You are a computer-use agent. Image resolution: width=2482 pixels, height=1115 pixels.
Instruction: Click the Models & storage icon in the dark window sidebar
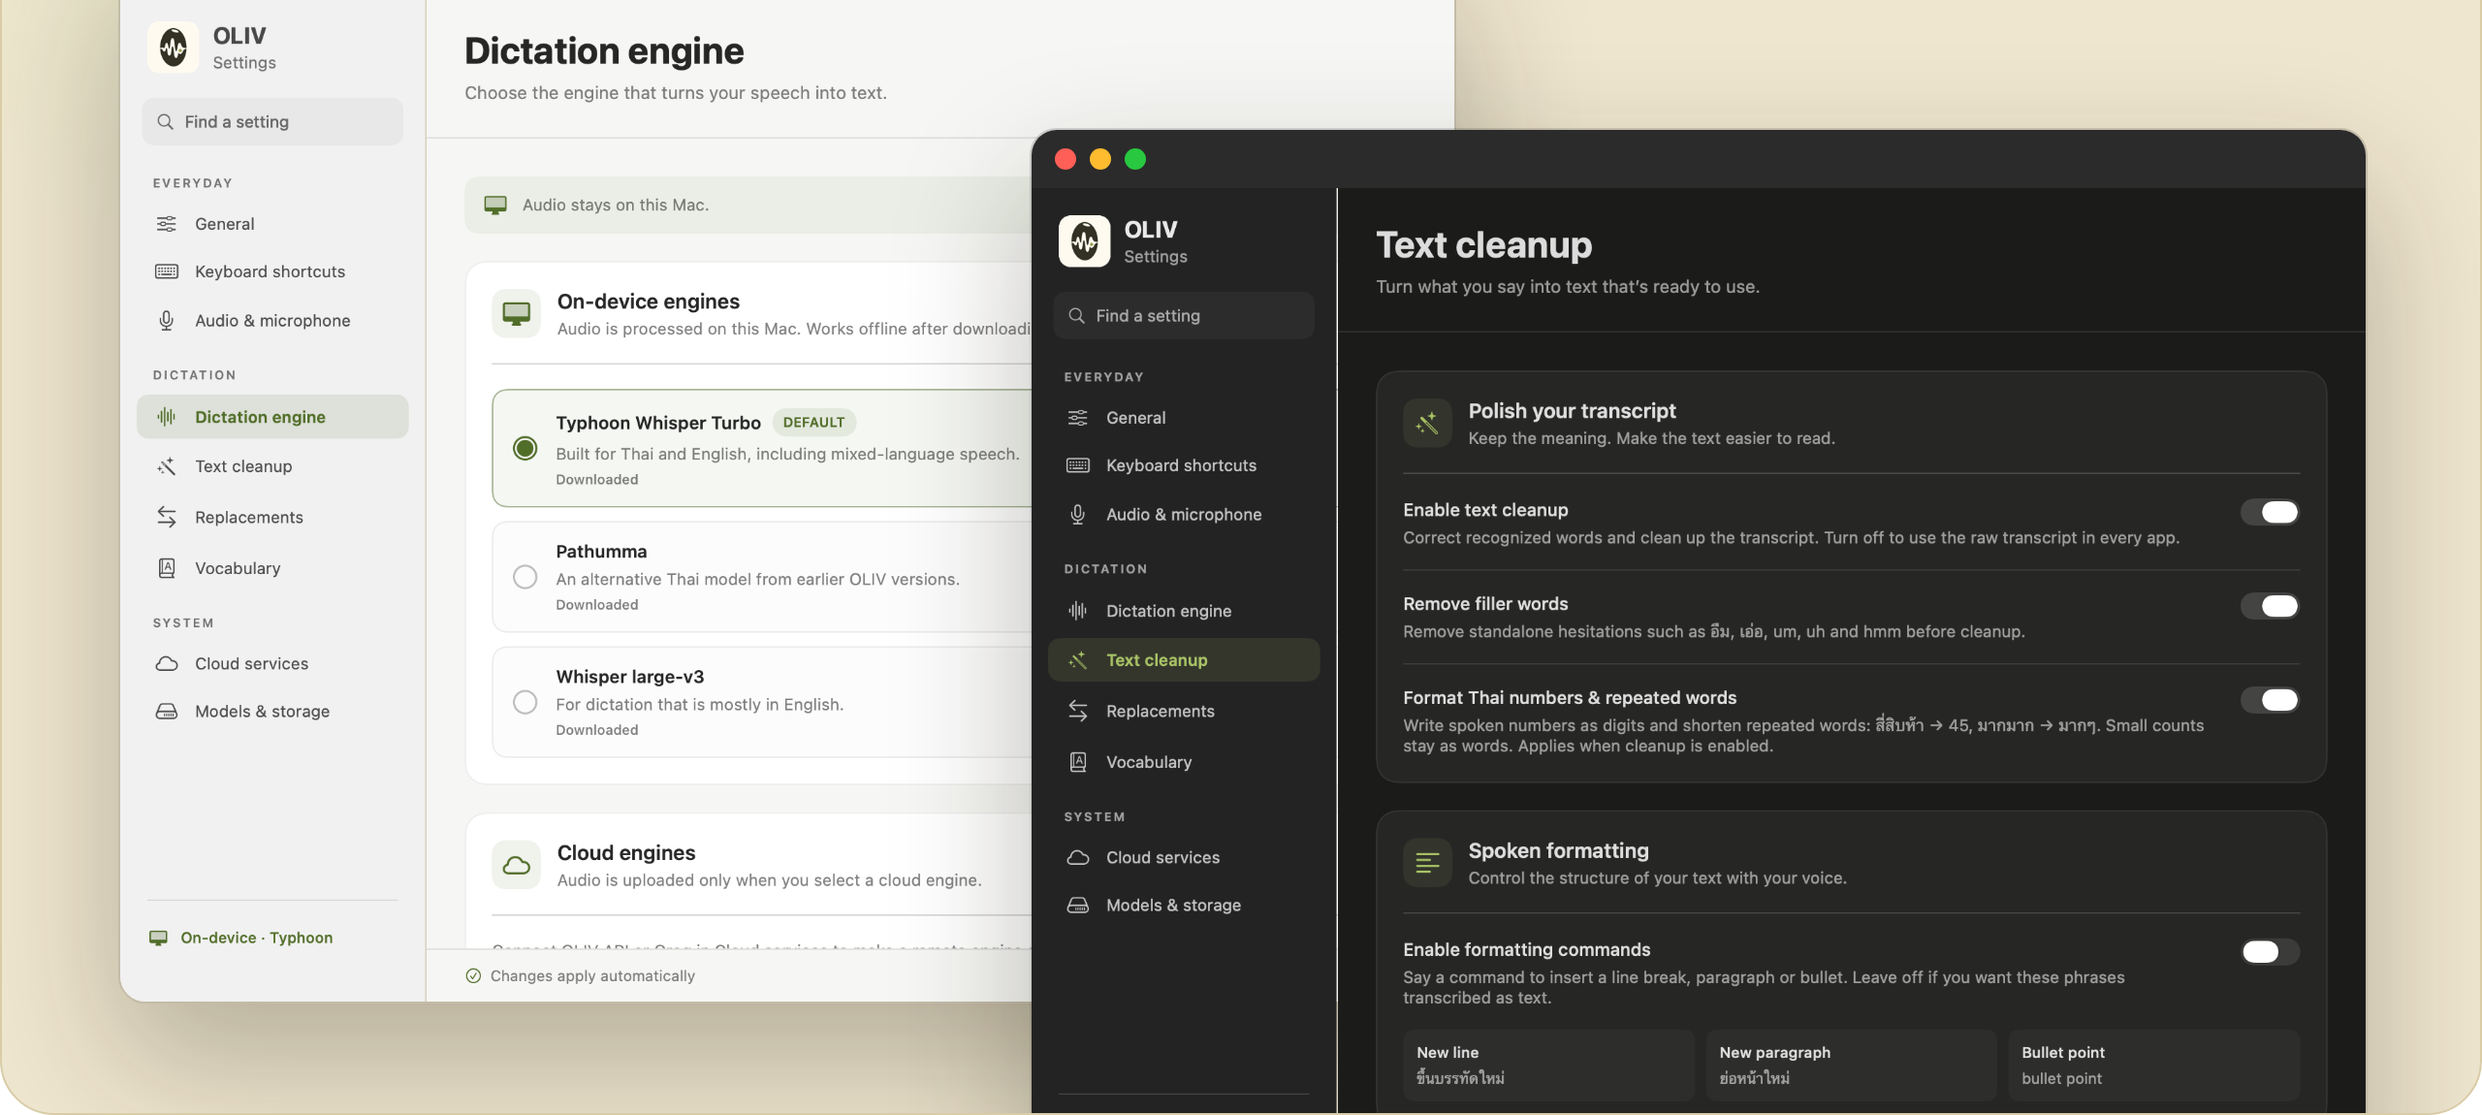pos(1078,906)
